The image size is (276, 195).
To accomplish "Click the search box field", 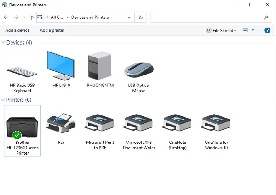I will pyautogui.click(x=207, y=17).
